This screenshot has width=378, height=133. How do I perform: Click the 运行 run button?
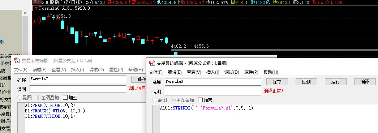(336, 82)
